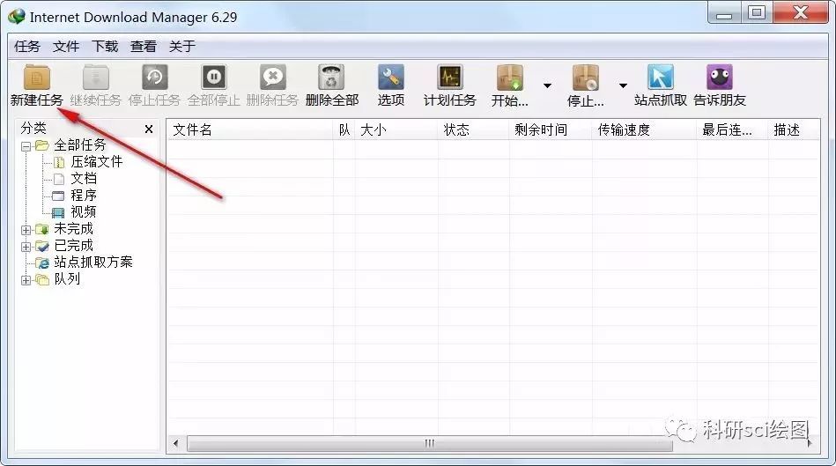Image resolution: width=836 pixels, height=466 pixels.
Task: Click the 删除任务 (delete task) toolbar icon
Action: [x=272, y=78]
